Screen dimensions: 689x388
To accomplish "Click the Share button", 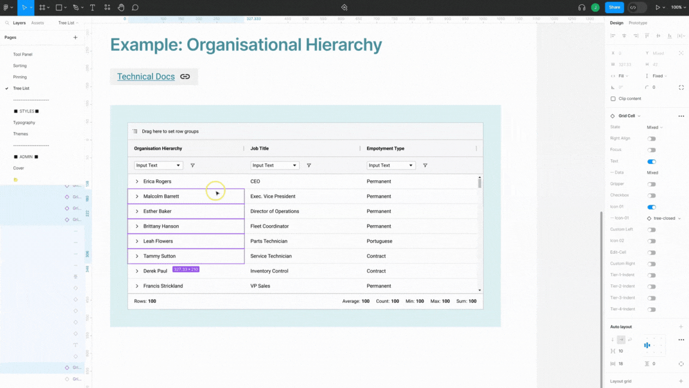I will 614,7.
